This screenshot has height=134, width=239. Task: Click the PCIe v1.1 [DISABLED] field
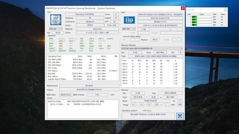pos(160,25)
